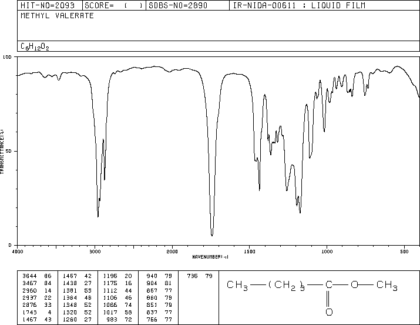Click the 500 tick label on the wavenumber axis

click(403, 251)
